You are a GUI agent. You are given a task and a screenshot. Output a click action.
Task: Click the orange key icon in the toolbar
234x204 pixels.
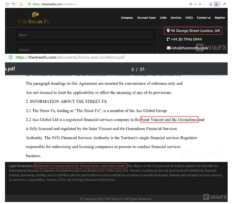pos(224,4)
